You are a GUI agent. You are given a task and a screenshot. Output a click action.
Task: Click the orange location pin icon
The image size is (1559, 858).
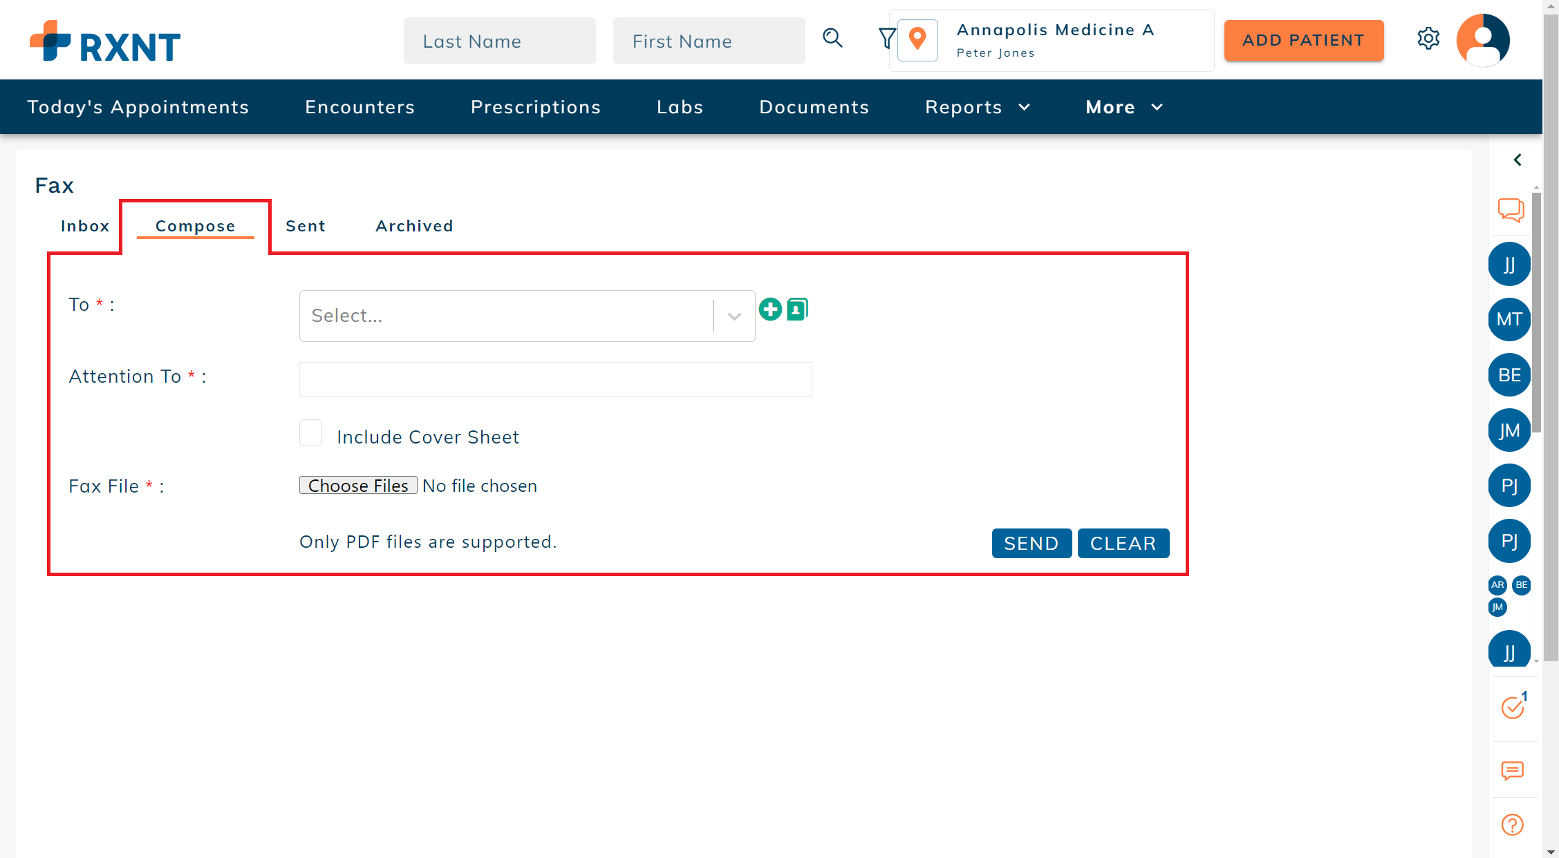917,39
